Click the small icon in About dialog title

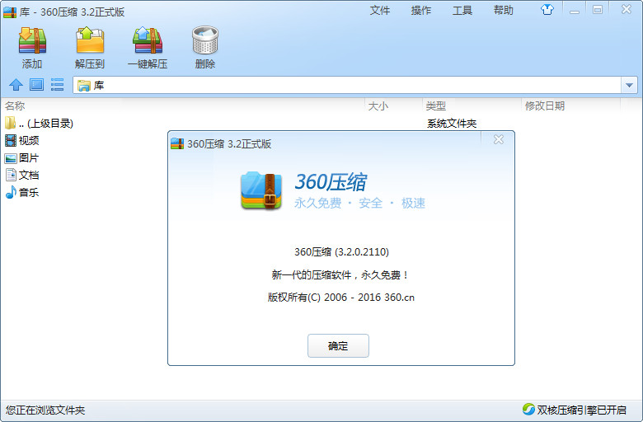coord(177,144)
